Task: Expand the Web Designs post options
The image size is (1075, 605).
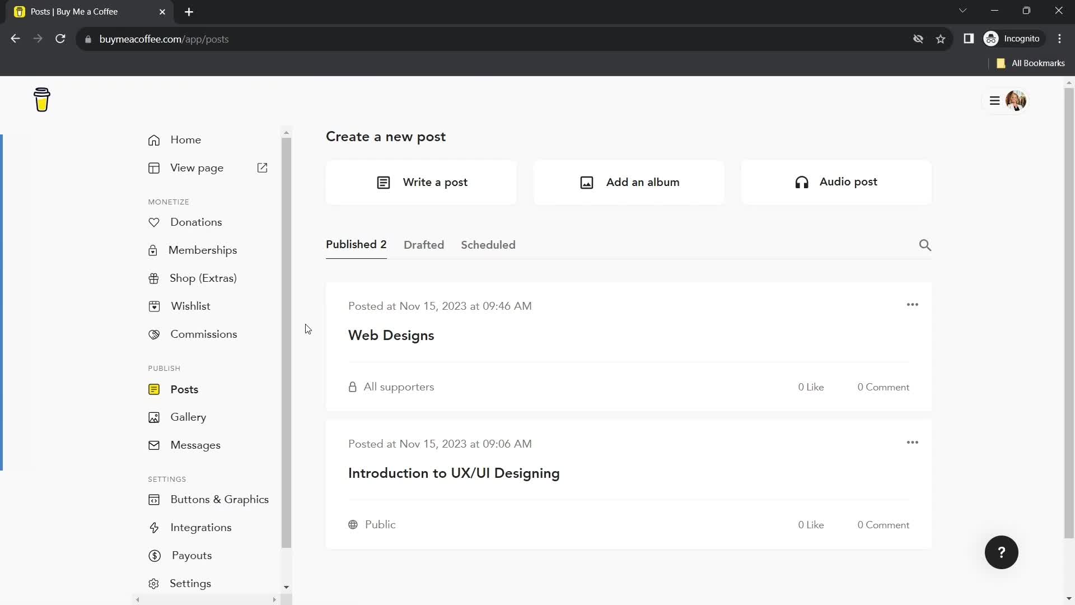Action: pyautogui.click(x=913, y=304)
